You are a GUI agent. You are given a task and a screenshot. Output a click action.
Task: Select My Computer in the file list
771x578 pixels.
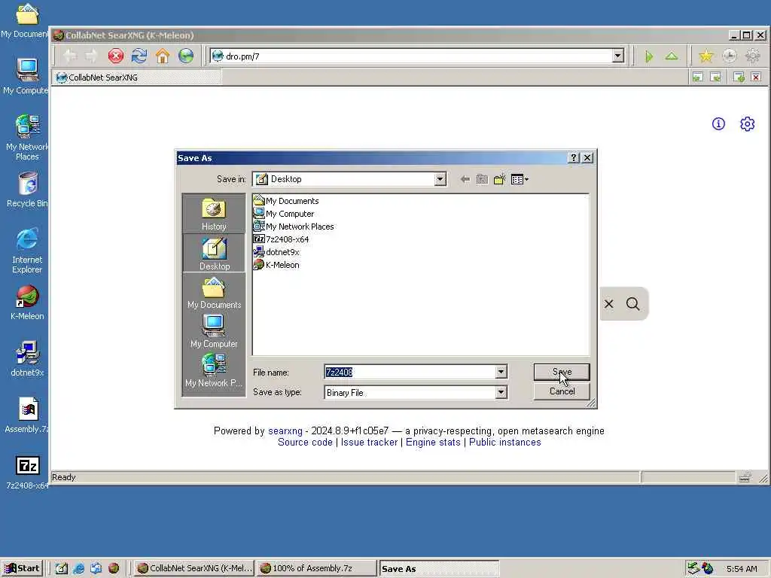click(284, 214)
